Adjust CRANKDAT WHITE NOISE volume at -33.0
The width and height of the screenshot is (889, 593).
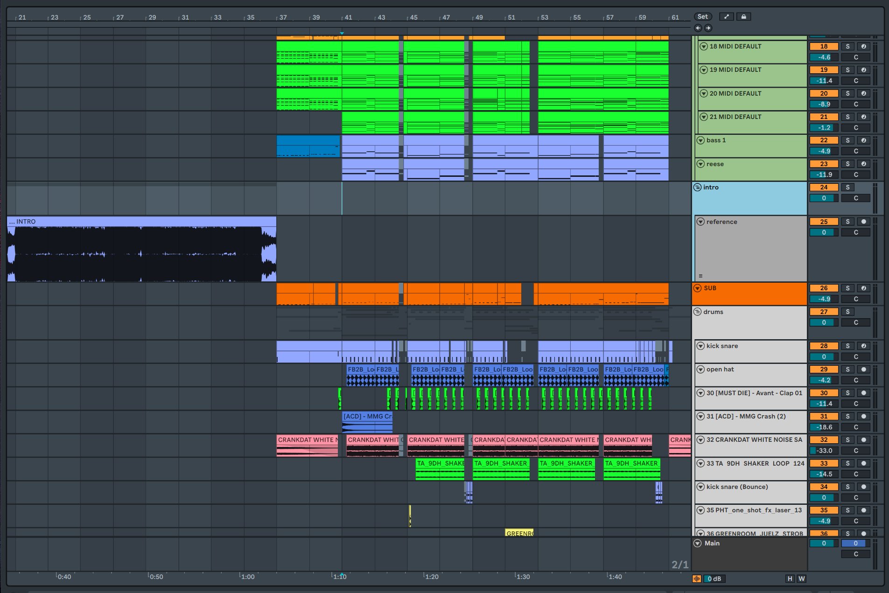click(x=824, y=451)
